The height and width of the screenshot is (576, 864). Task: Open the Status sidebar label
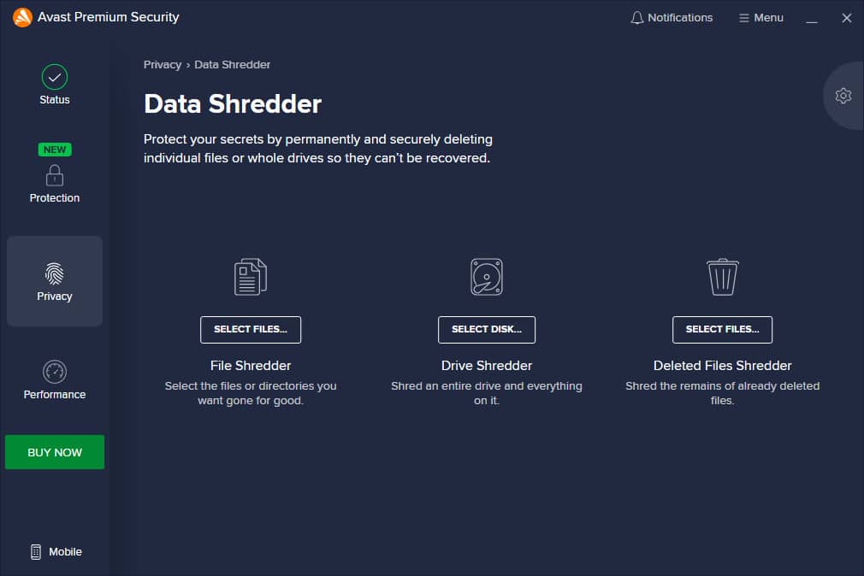(x=55, y=100)
